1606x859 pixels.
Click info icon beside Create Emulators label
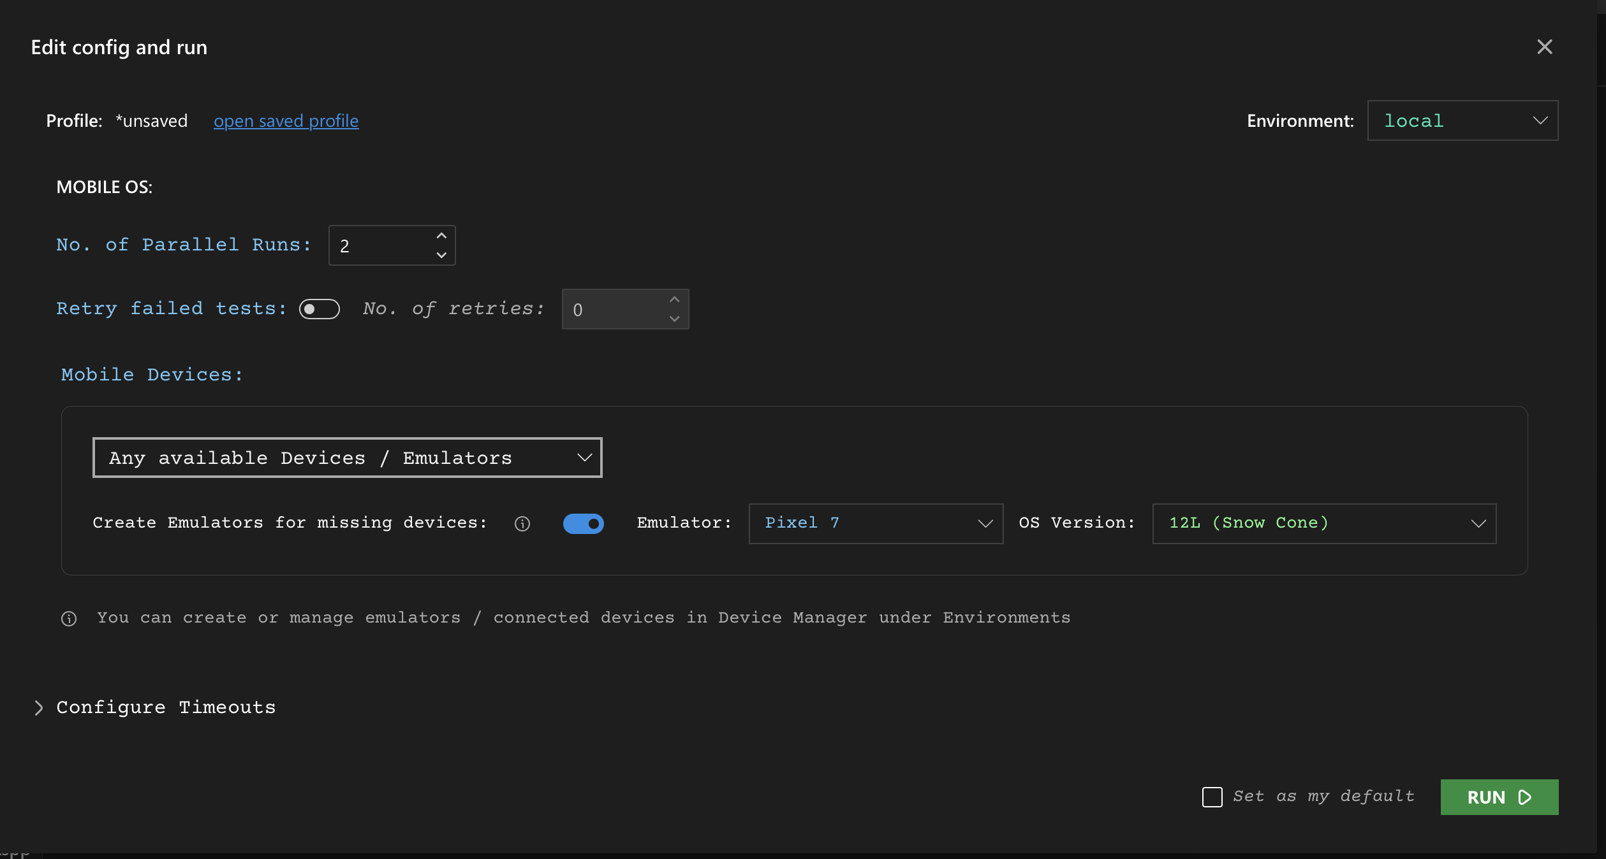(x=522, y=524)
